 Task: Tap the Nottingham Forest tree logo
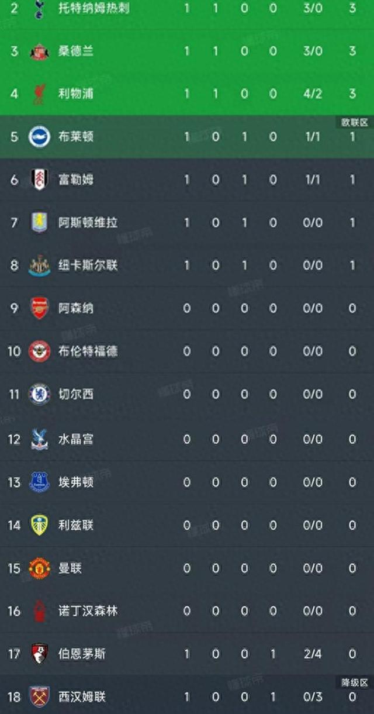(x=40, y=610)
